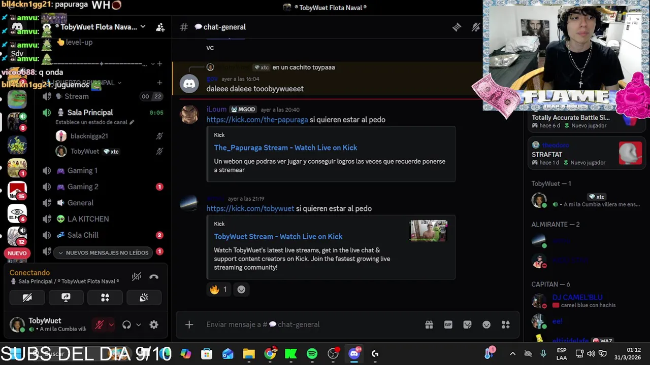Click the Outlook icon in the taskbar

[x=228, y=354]
